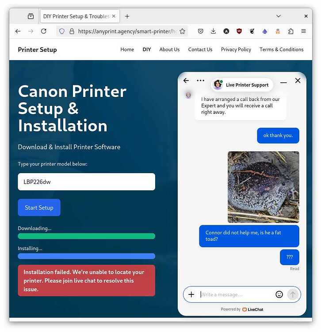Expand the list all tabs chevron
The height and width of the screenshot is (332, 321).
279,16
